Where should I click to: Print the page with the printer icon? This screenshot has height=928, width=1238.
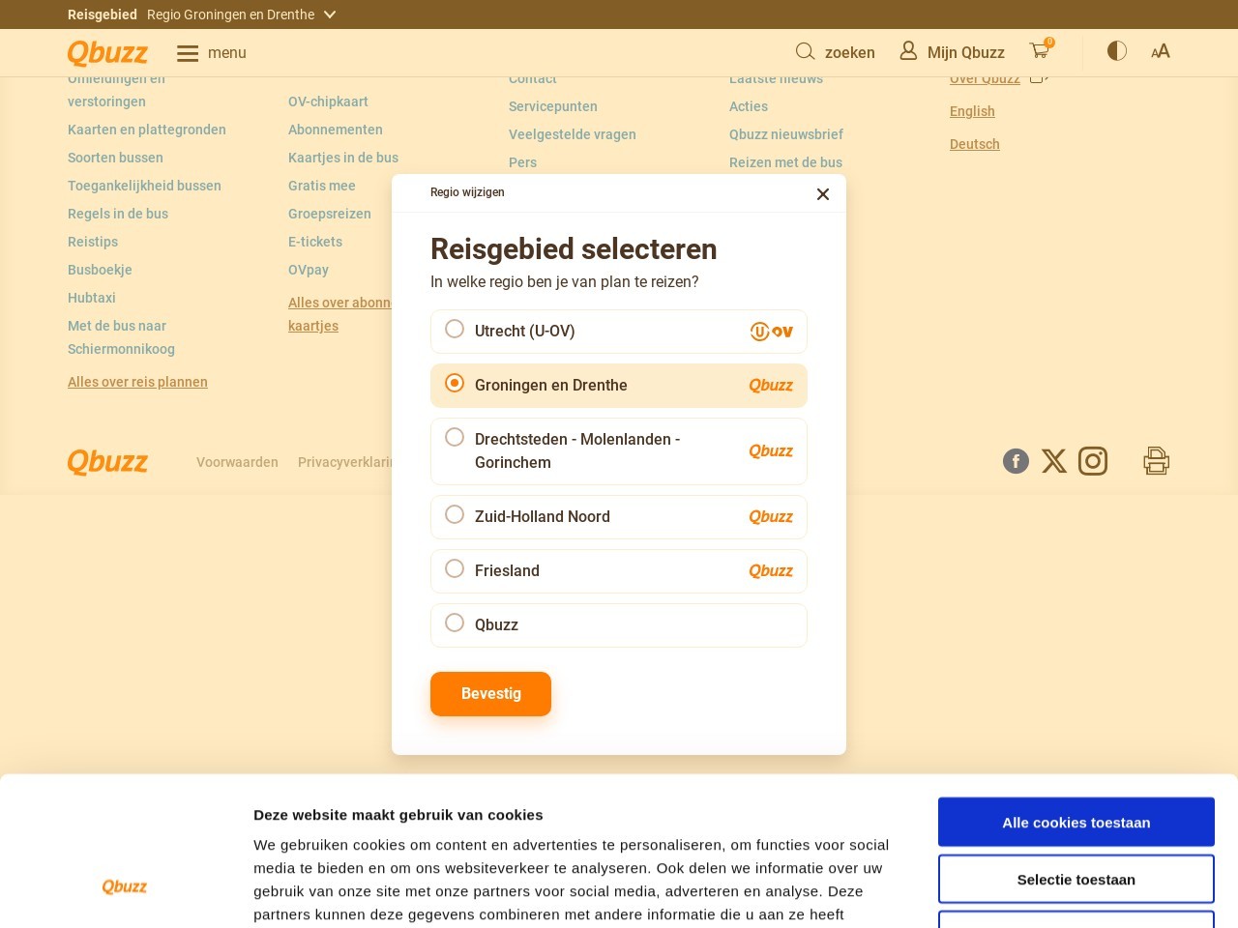click(1157, 461)
